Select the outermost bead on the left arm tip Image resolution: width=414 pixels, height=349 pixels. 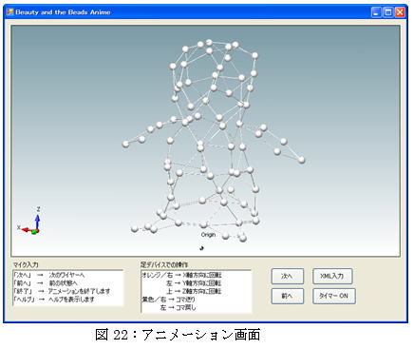[x=126, y=144]
